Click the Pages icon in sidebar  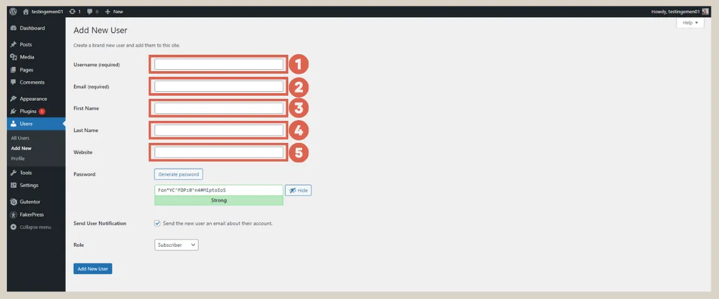(13, 70)
